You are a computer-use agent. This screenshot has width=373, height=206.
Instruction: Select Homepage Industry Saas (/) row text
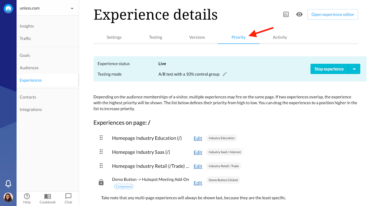coord(141,152)
